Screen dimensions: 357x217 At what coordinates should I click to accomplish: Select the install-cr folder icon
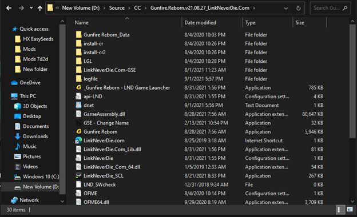tap(78, 43)
